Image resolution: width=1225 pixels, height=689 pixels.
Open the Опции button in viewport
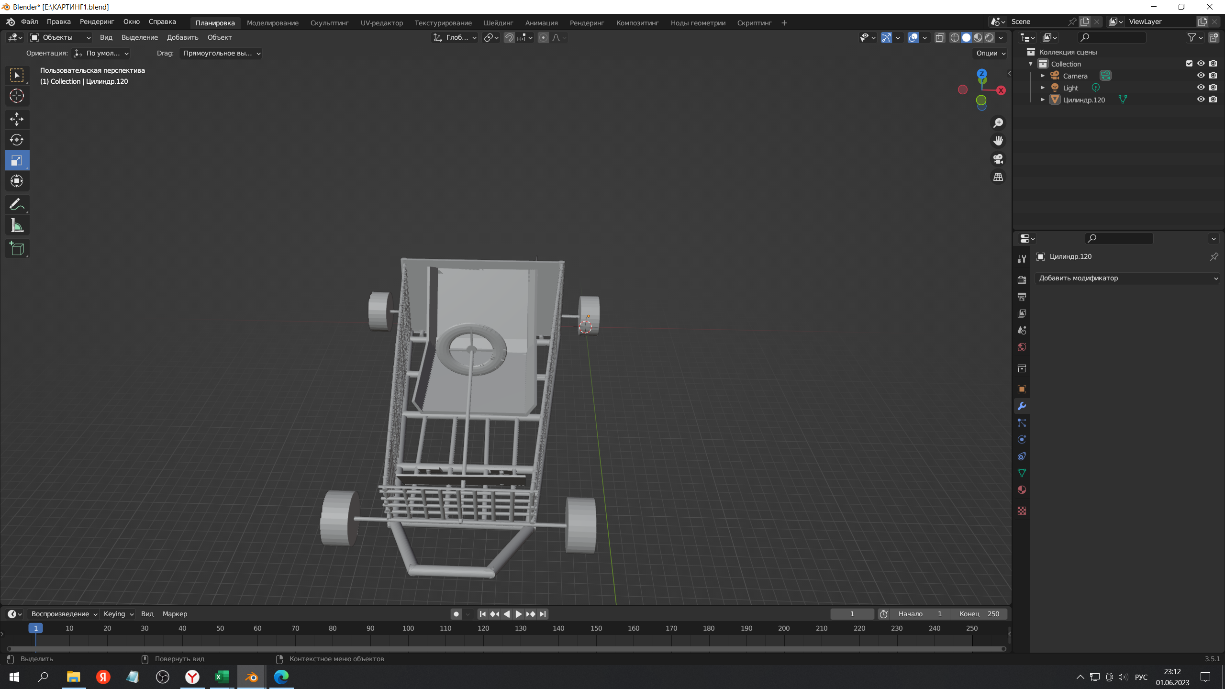990,53
